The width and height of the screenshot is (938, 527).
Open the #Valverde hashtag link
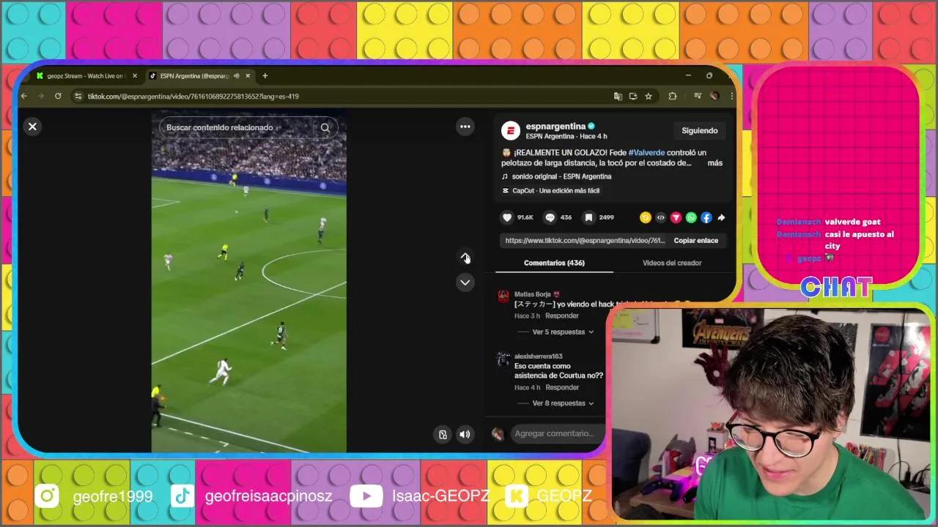pyautogui.click(x=646, y=153)
